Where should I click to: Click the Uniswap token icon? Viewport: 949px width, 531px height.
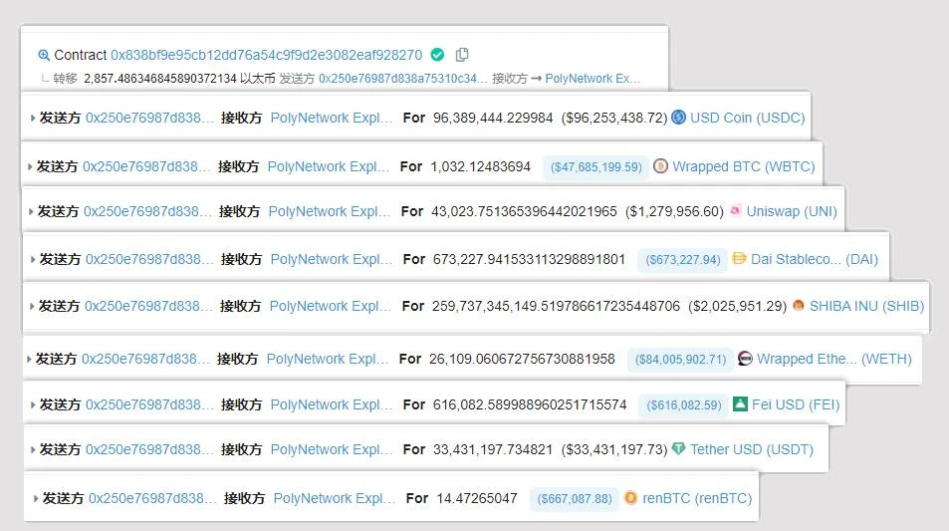tap(735, 210)
